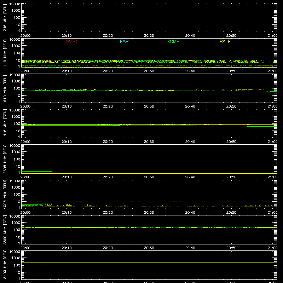Select the 15400 MHz [SFU] axis title
Screen dimensions: 283x283
[x=5, y=265]
